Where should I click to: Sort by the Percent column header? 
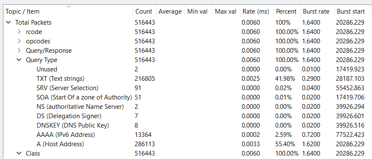(286, 11)
